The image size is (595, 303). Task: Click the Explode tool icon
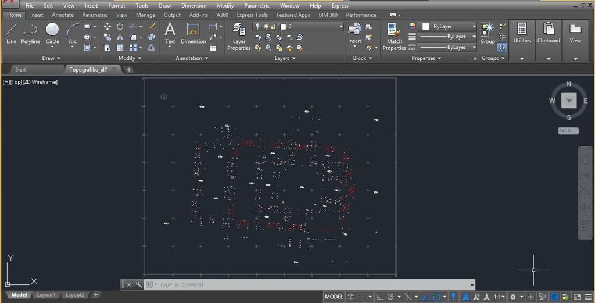tap(152, 37)
